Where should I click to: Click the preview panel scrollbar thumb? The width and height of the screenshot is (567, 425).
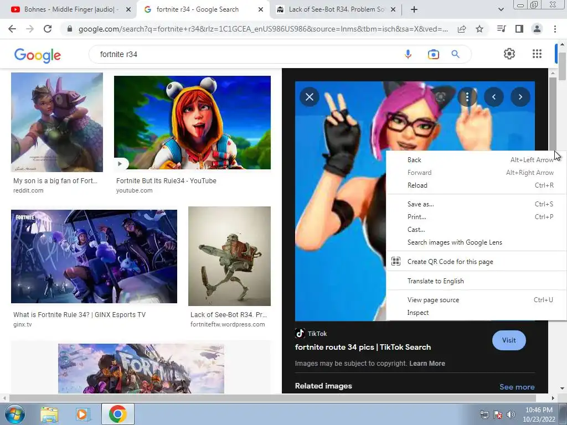553,113
